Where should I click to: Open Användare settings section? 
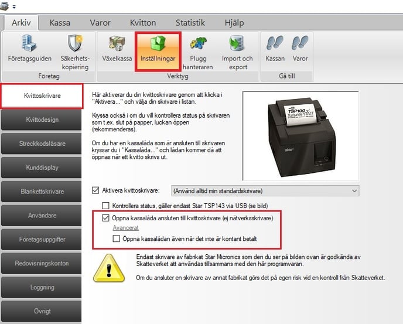42,216
